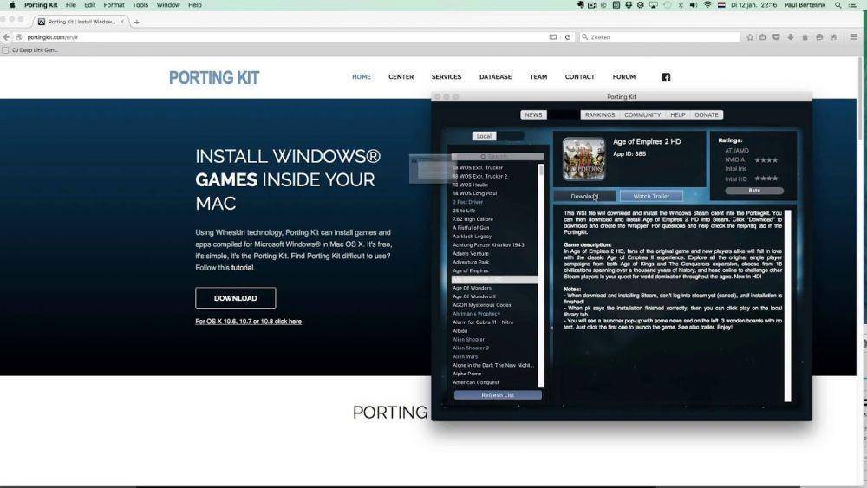Open the Dutch flag input menu
The width and height of the screenshot is (867, 488).
coord(721,5)
